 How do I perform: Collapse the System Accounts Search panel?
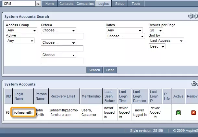click(x=191, y=16)
